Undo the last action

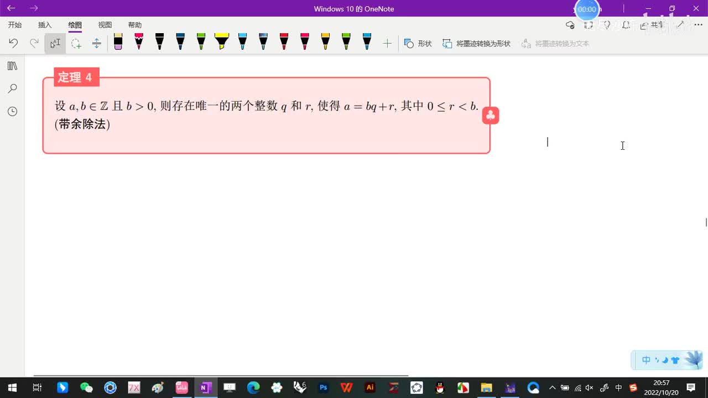point(13,43)
